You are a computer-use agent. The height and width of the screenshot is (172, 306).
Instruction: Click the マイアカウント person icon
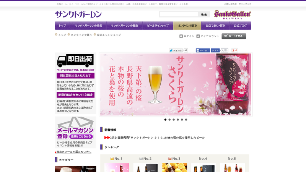pos(198,36)
